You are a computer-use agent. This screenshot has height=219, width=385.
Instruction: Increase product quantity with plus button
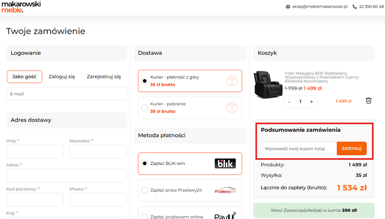pyautogui.click(x=311, y=102)
